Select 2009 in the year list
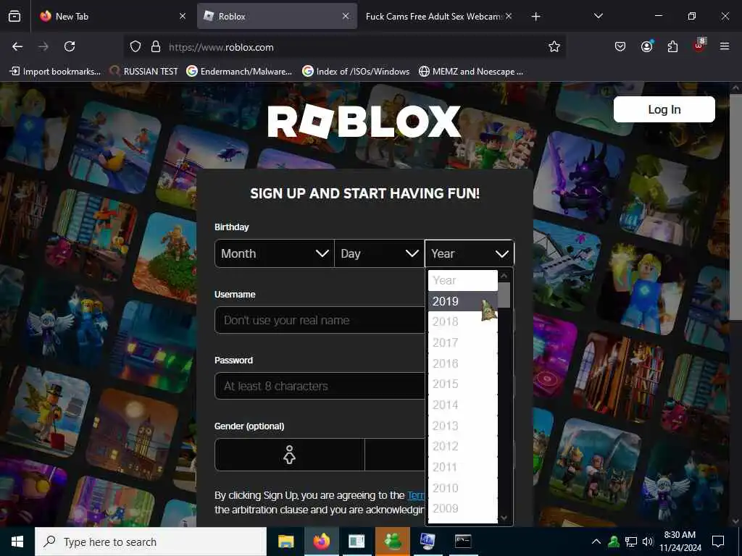Viewport: 742px width, 556px height. 463,509
